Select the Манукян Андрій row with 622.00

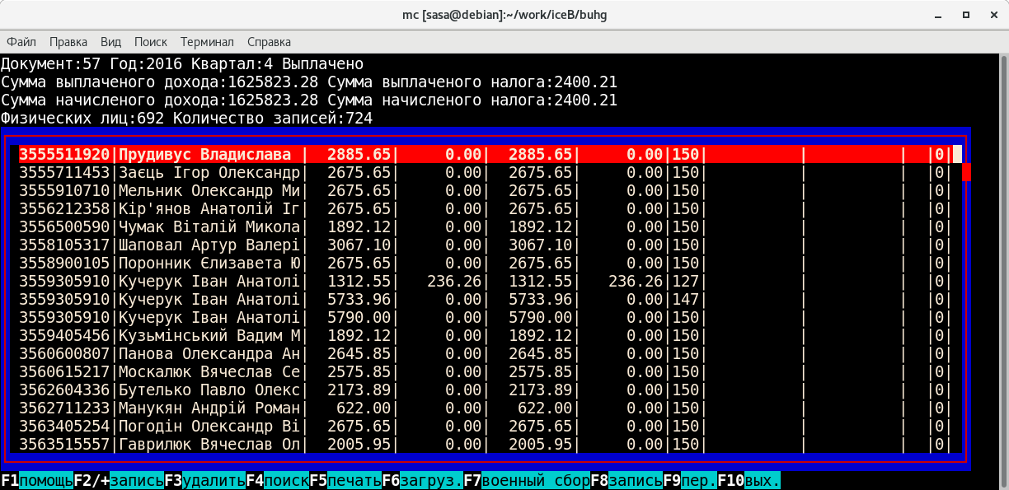pos(210,408)
